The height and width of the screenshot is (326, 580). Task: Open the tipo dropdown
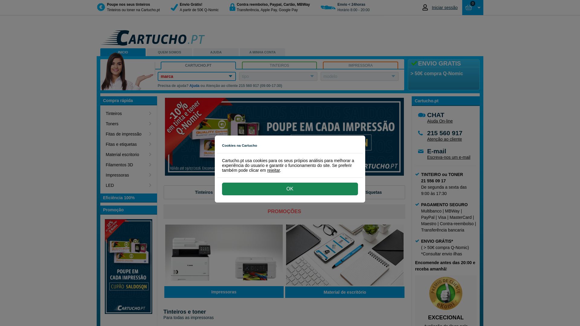click(278, 76)
